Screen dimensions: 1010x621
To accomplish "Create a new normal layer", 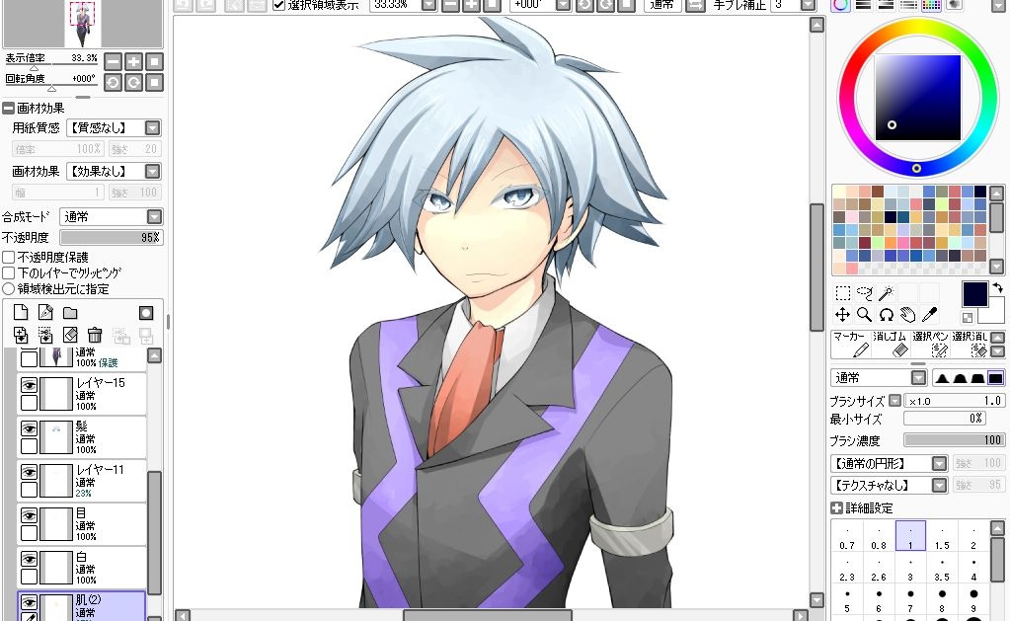I will coord(21,313).
